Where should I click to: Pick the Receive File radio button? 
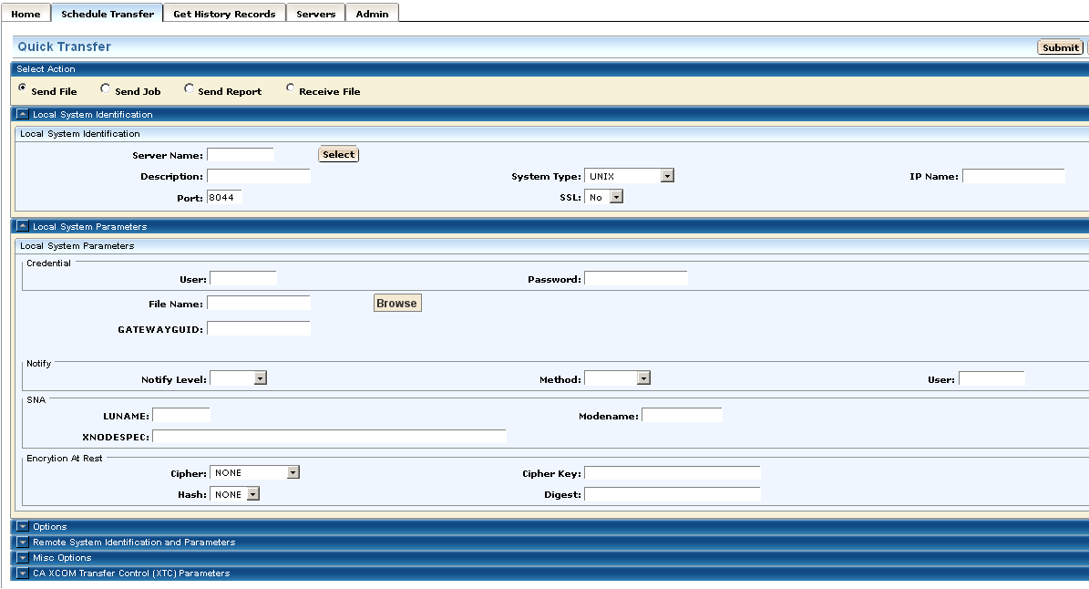pyautogui.click(x=290, y=88)
